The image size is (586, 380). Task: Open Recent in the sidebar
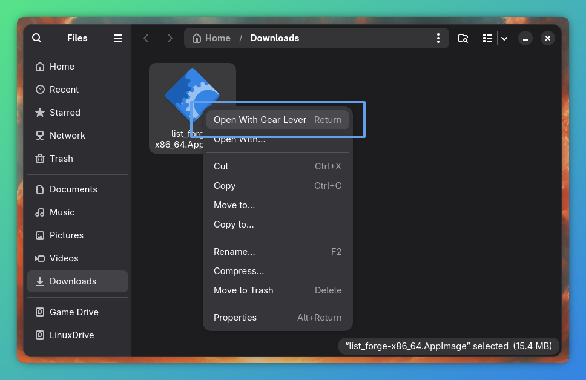pyautogui.click(x=77, y=90)
